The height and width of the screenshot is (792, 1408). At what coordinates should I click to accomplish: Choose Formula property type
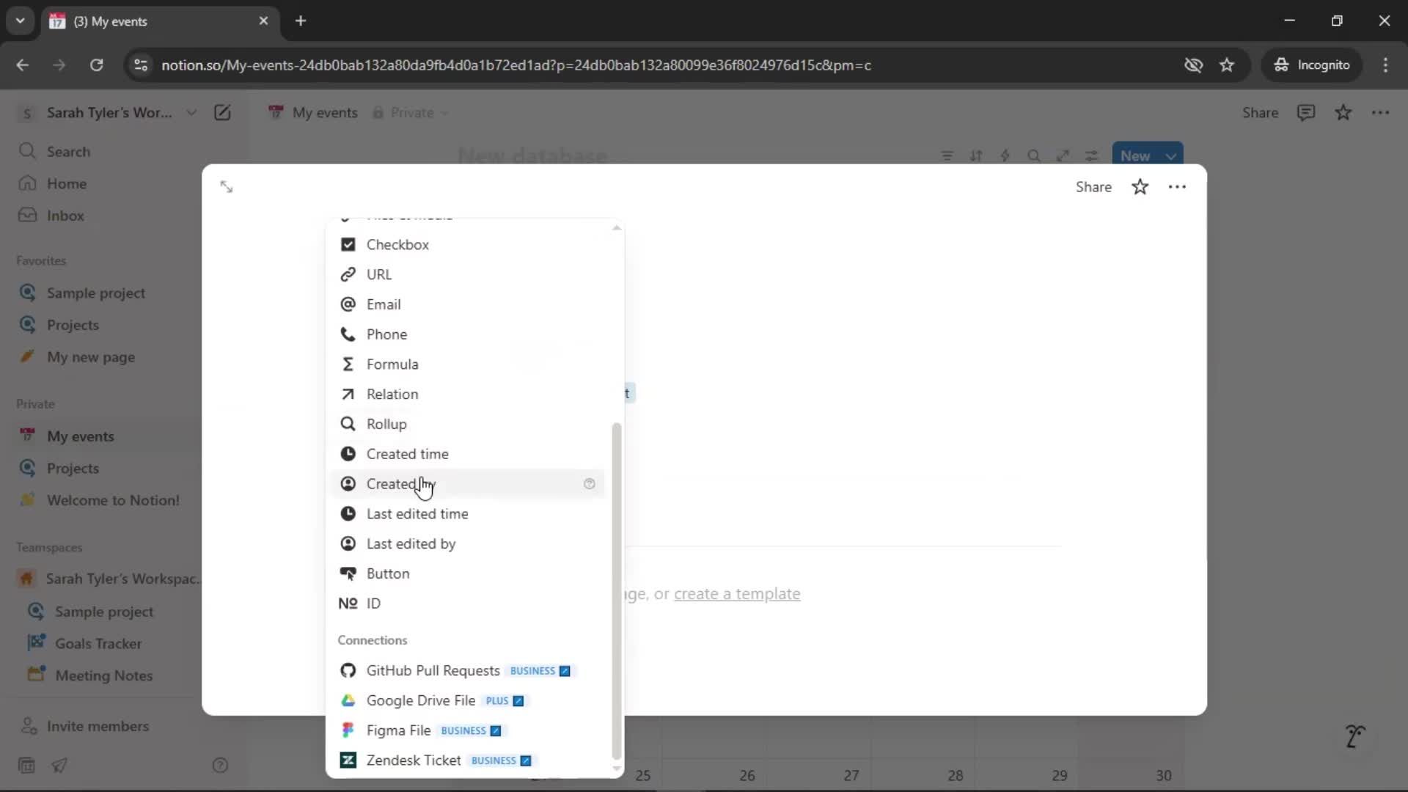tap(467, 364)
